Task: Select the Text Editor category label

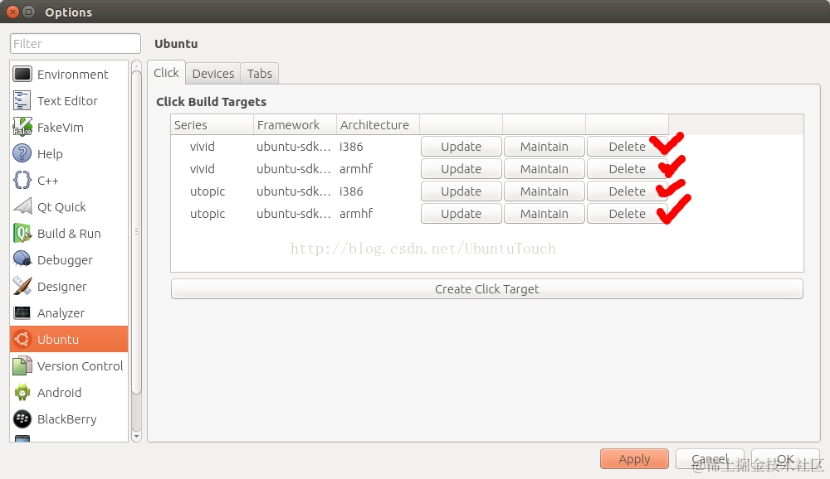Action: coord(67,101)
